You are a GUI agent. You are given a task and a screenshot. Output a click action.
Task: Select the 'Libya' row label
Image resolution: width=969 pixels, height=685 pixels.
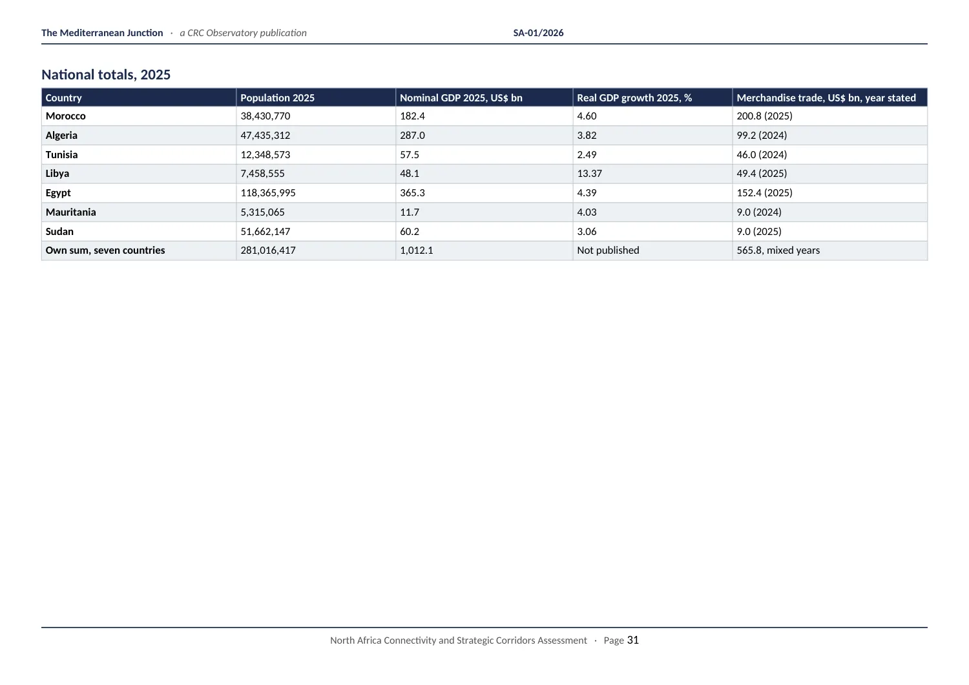tap(57, 174)
